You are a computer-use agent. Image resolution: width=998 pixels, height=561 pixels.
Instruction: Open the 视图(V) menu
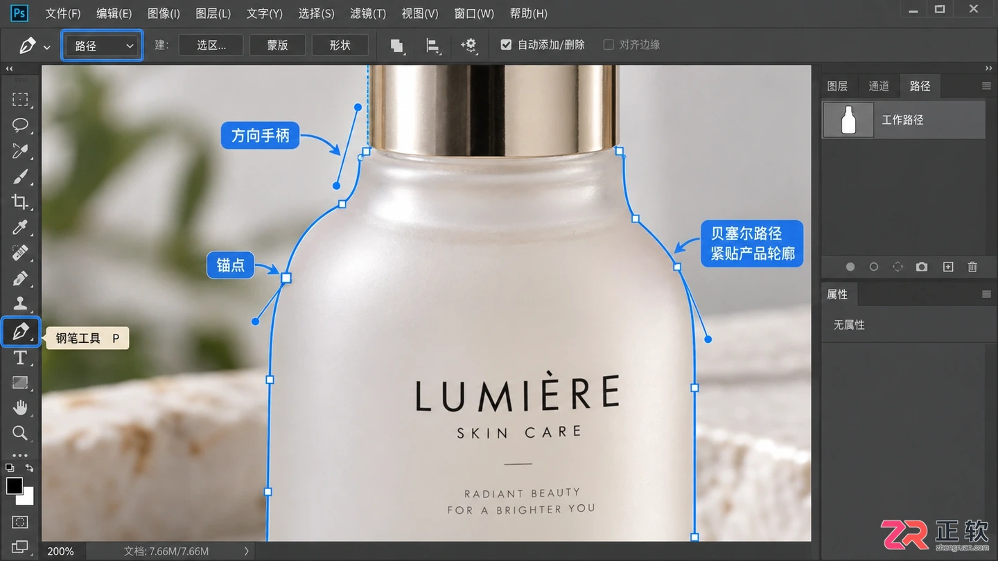click(x=420, y=13)
